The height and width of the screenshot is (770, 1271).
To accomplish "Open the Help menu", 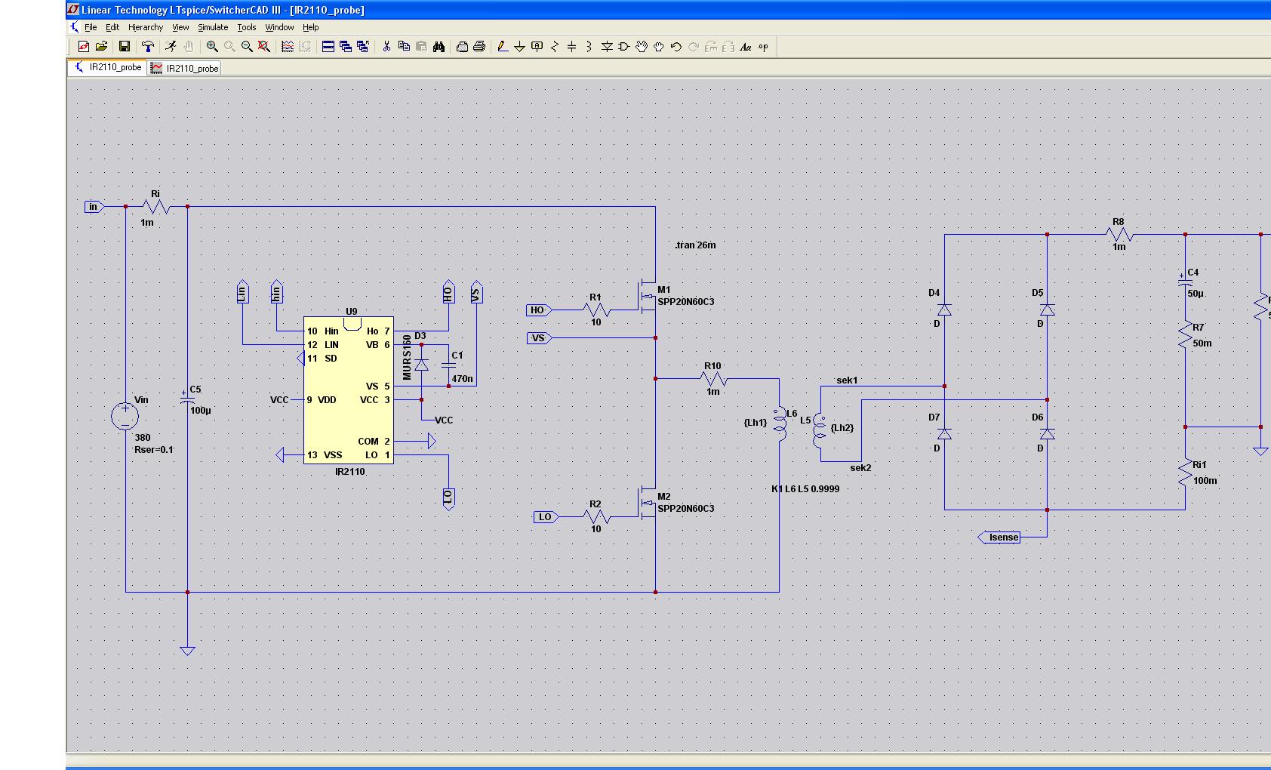I will click(x=311, y=27).
